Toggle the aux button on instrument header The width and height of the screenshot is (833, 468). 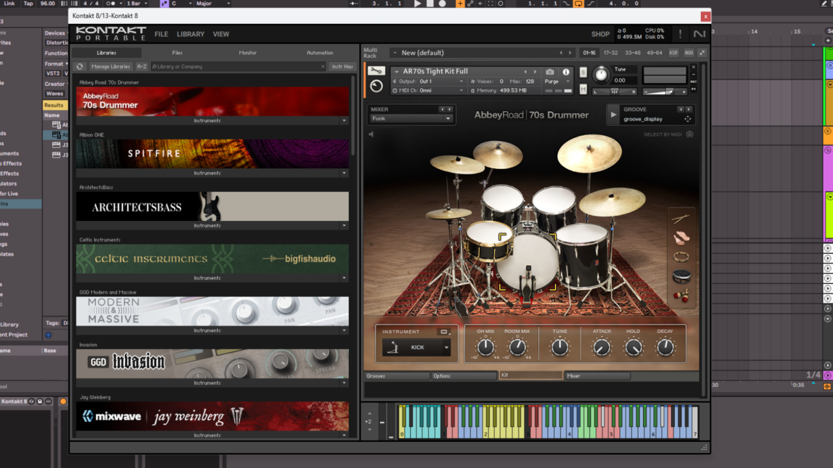pos(694,81)
